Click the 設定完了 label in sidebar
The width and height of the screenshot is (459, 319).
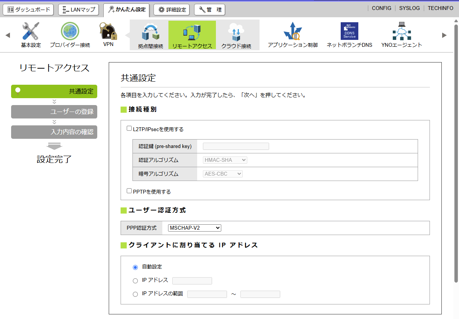coord(54,159)
